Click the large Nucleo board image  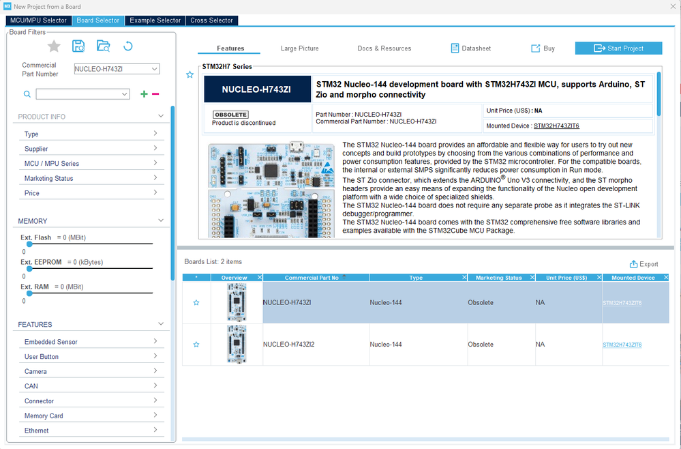pyautogui.click(x=271, y=190)
